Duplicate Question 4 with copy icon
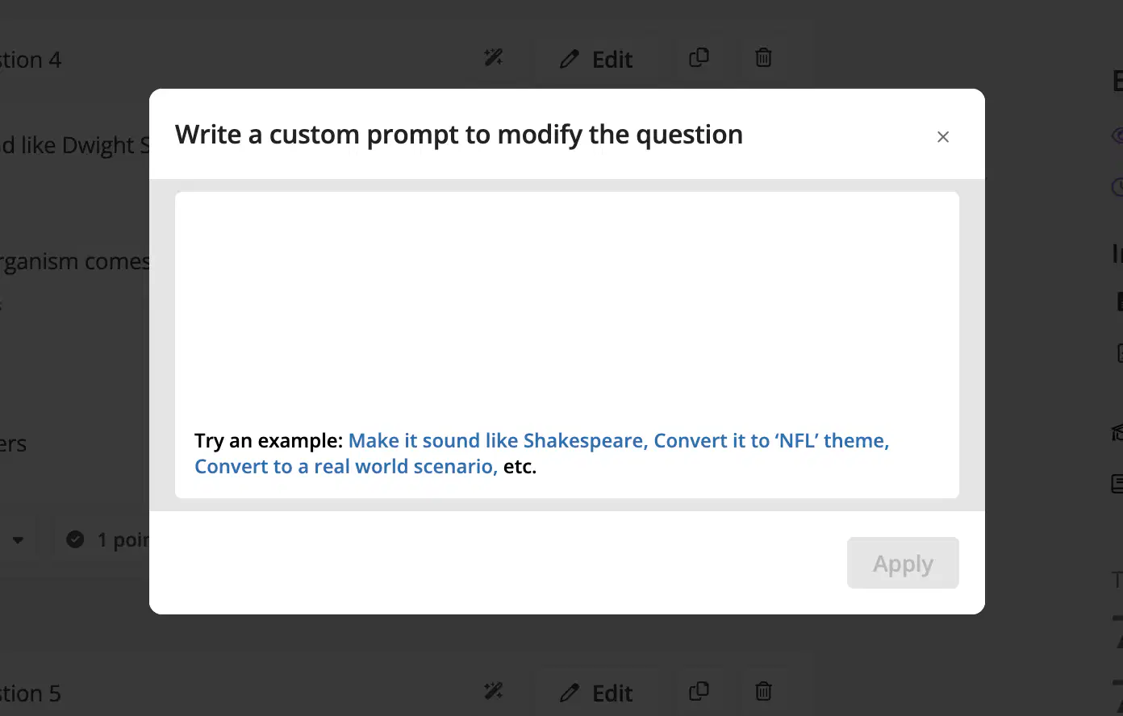This screenshot has height=716, width=1123. pos(699,58)
